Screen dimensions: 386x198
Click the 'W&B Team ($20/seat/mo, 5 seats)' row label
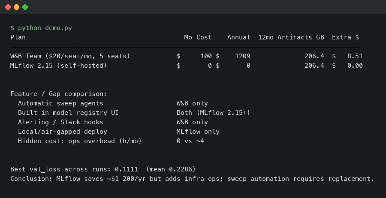(x=70, y=56)
